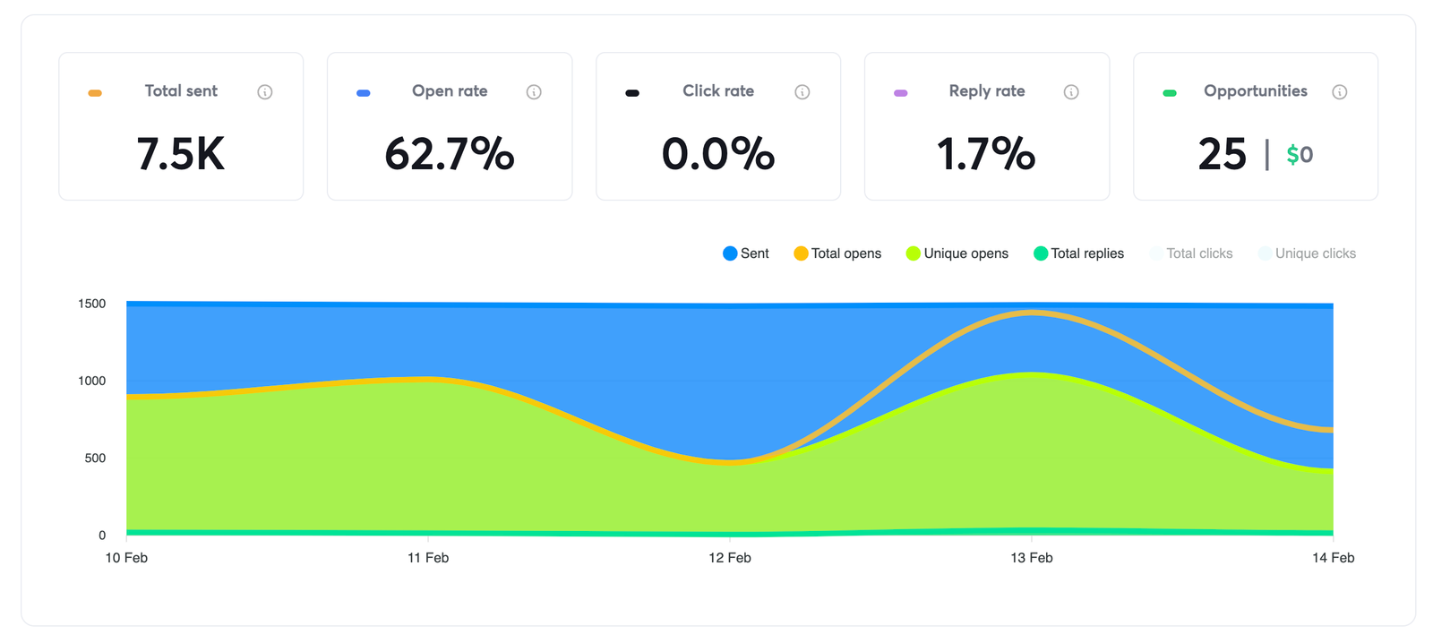
Task: Click the 7.5K total sent value
Action: (x=181, y=154)
